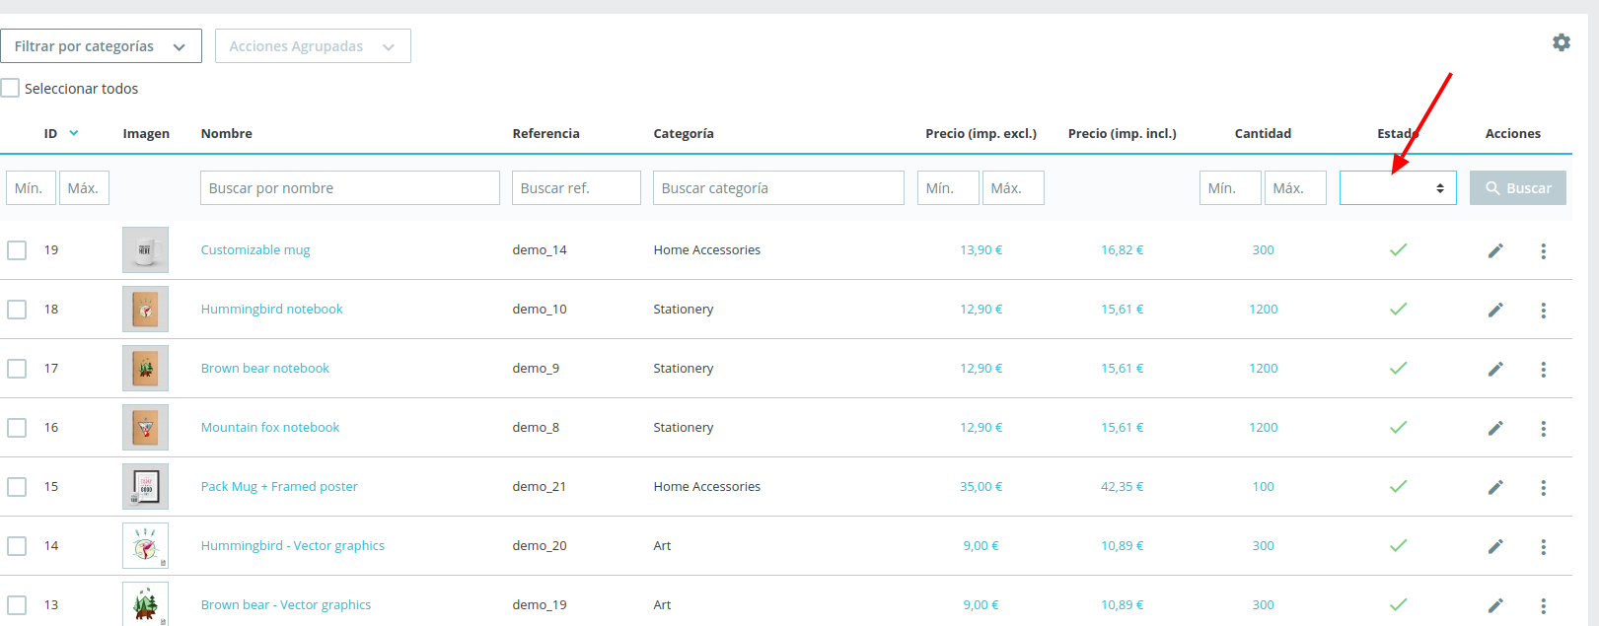Viewport: 1599px width, 626px height.
Task: Sort by Nombre column header
Action: (227, 134)
